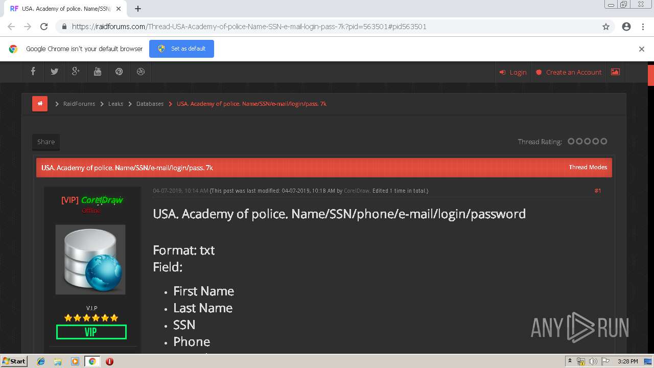Click the CorelDraw database avatar image
The height and width of the screenshot is (368, 654).
90,260
